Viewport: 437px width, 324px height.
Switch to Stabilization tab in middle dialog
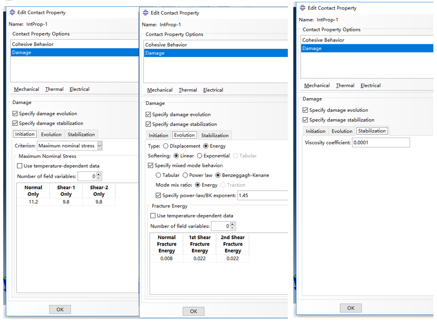coord(215,135)
